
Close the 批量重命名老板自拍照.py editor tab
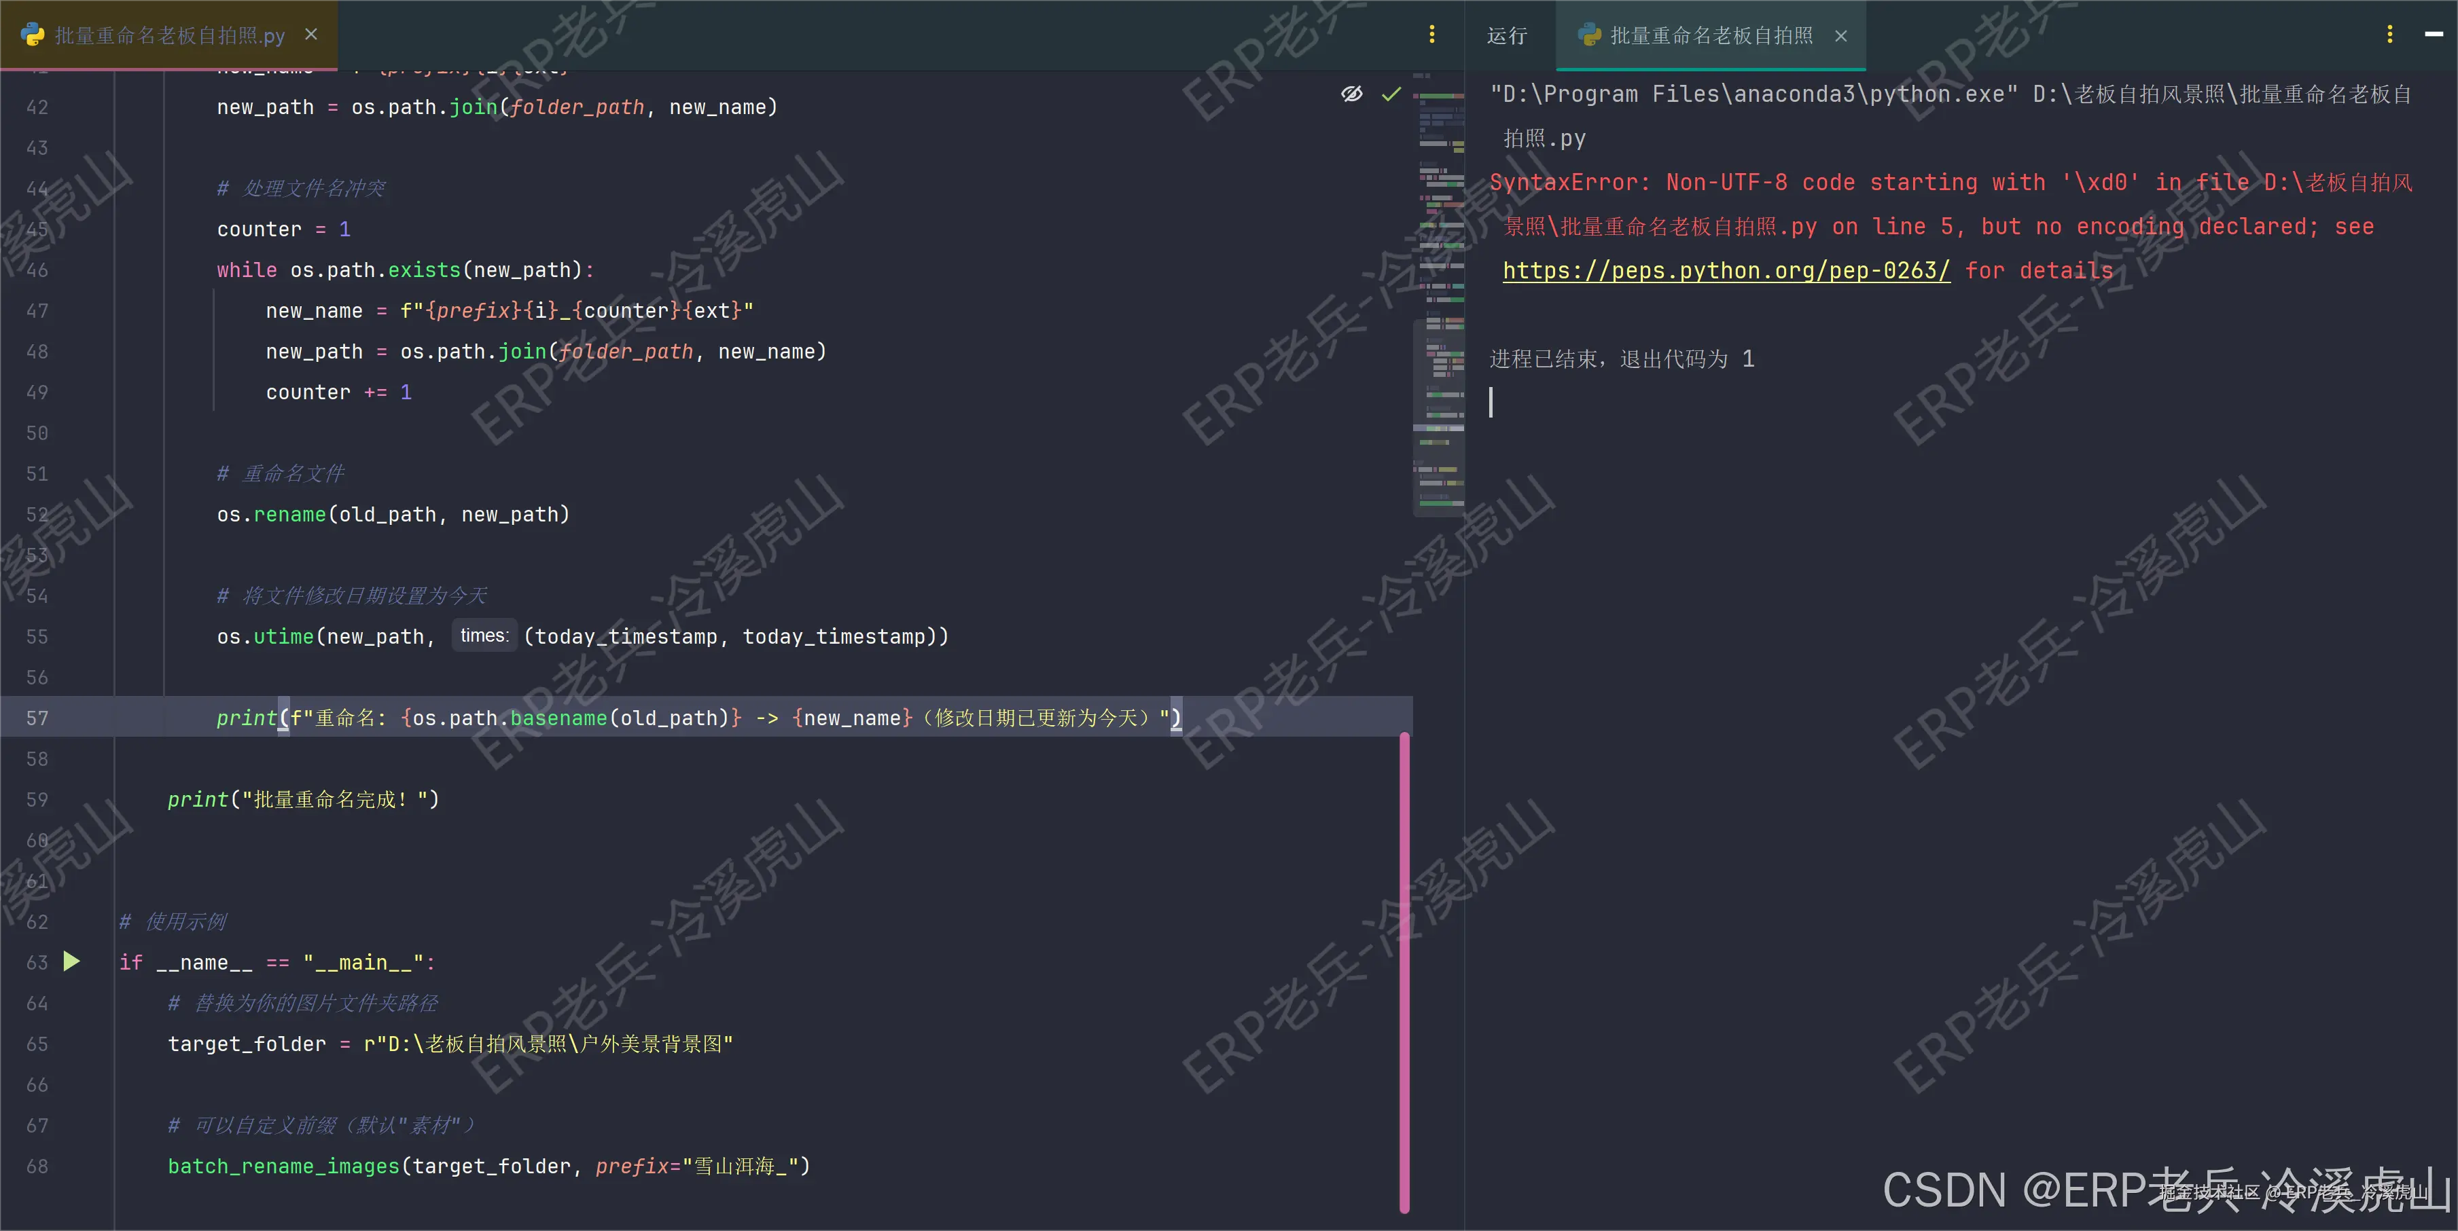coord(311,35)
